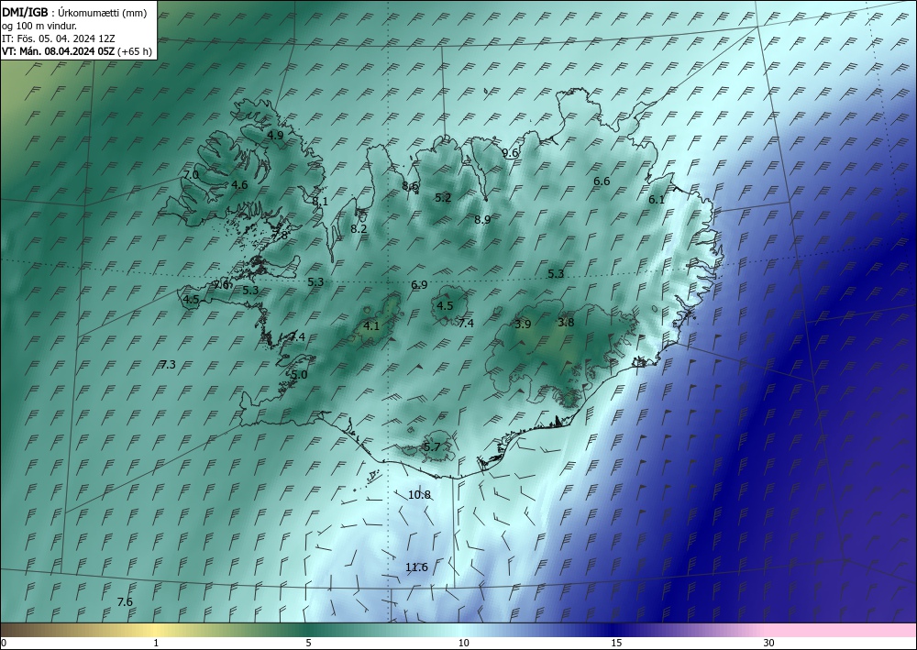Click the 9.6 value label

pos(511,153)
